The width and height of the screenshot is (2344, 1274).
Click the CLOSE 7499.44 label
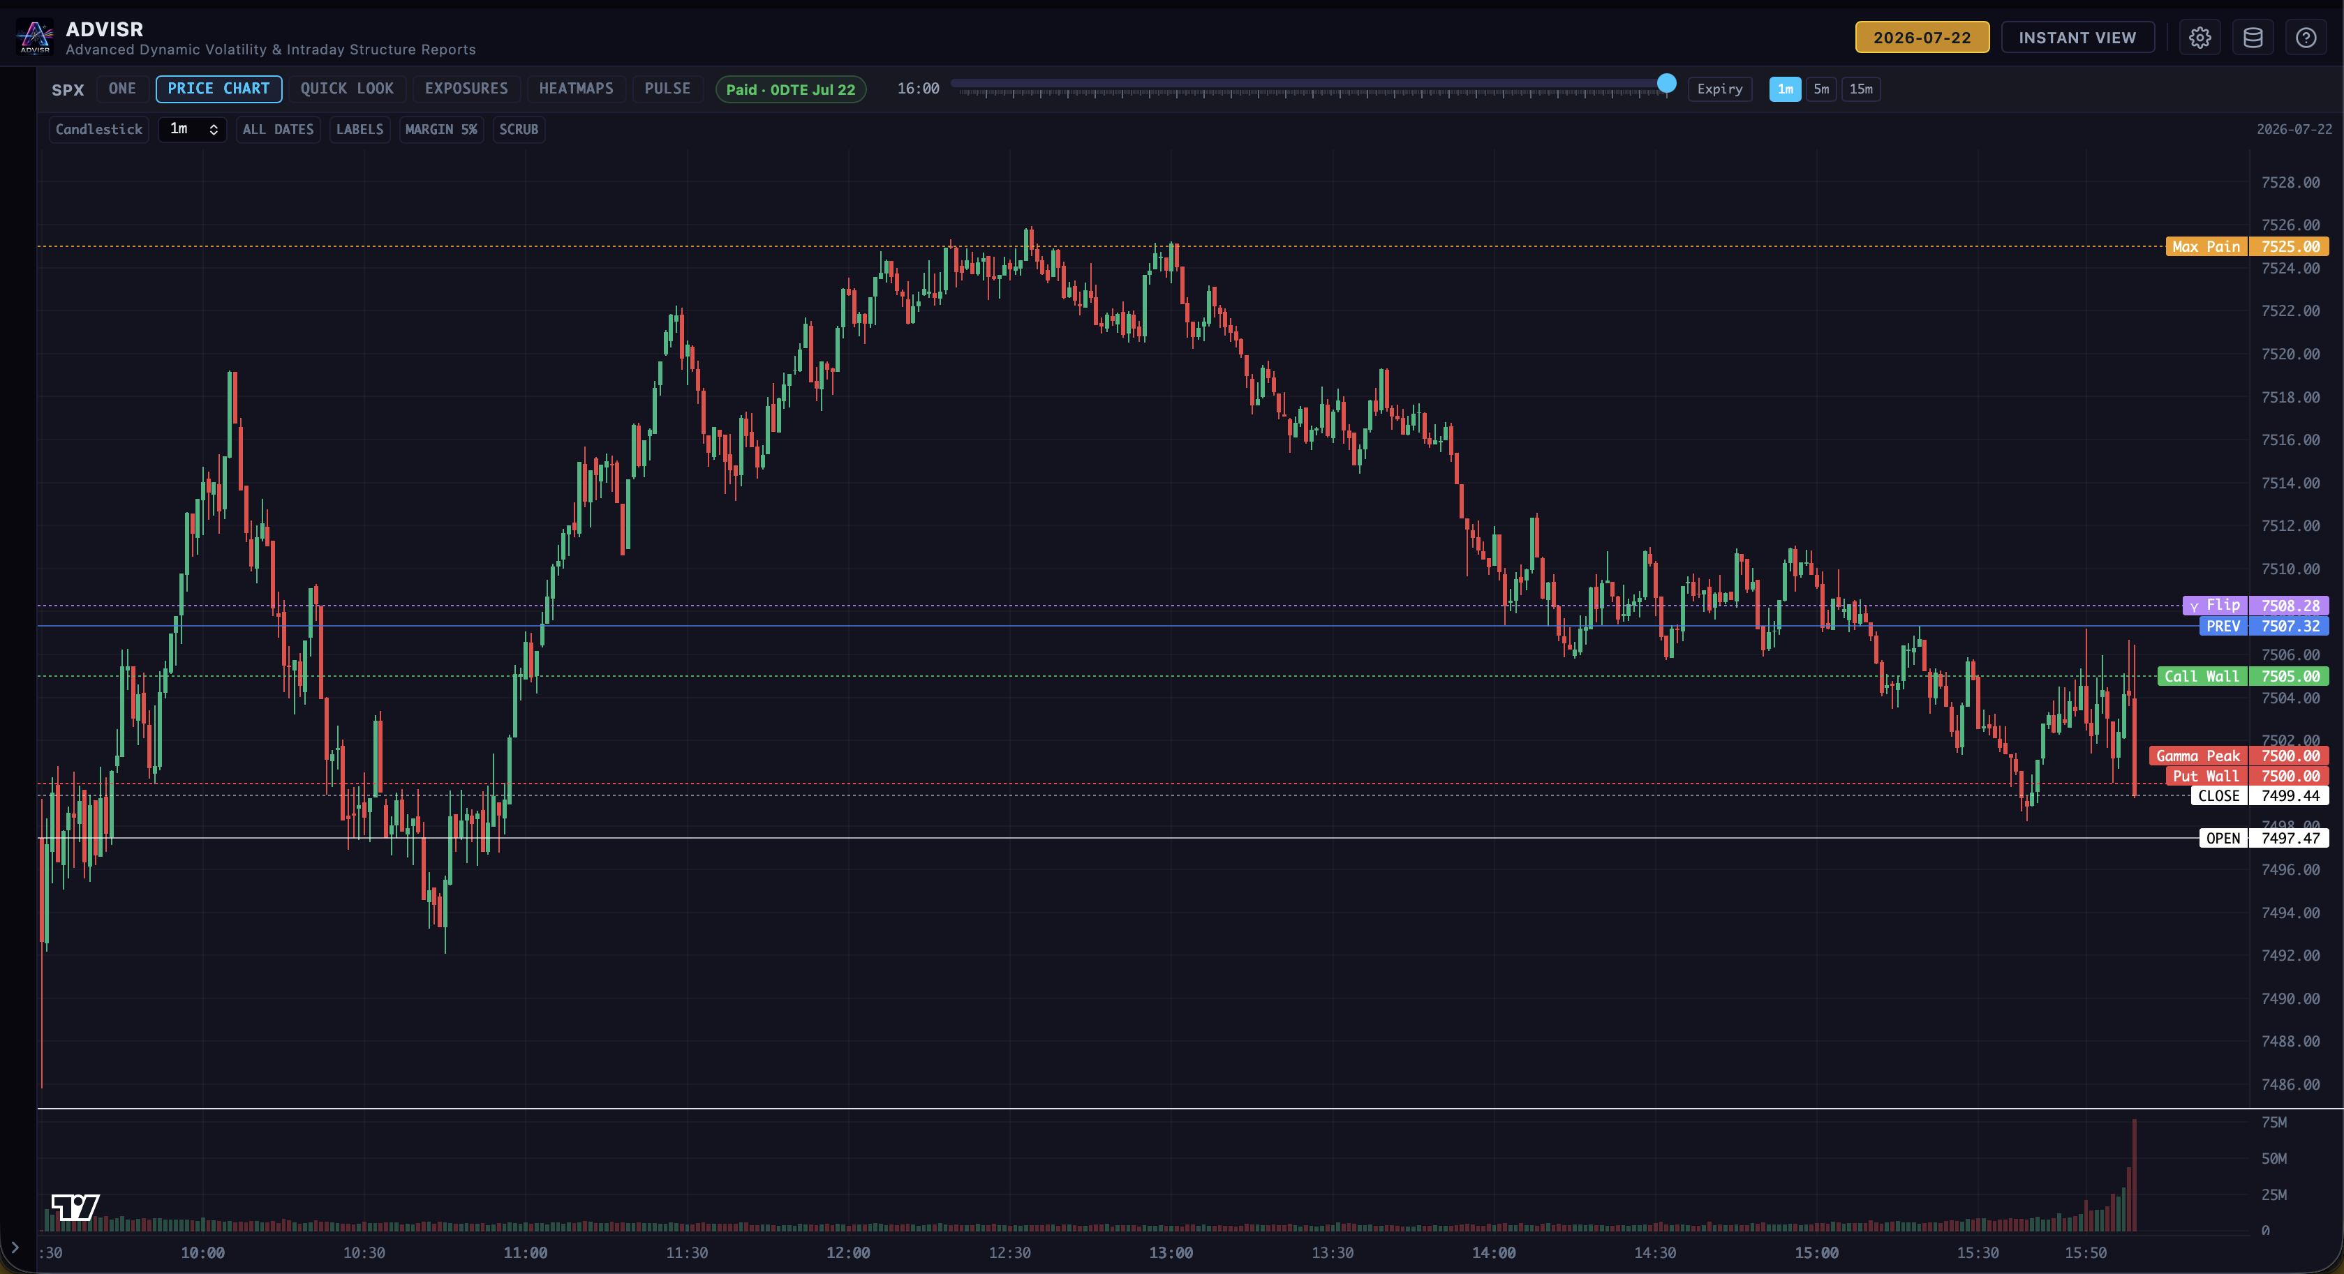coord(2260,795)
